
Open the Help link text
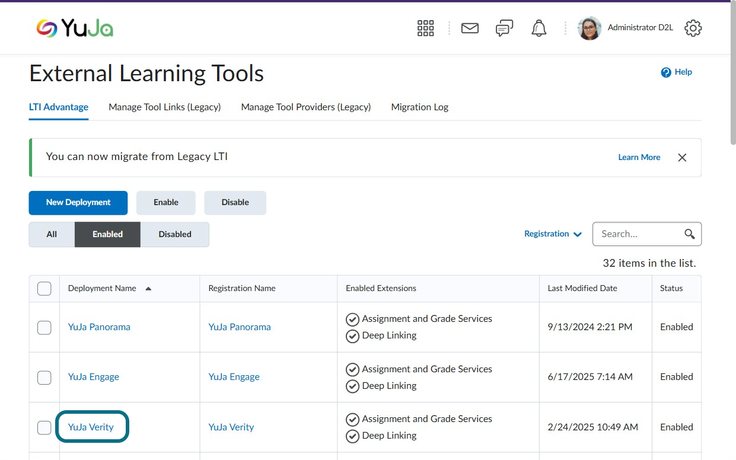683,72
